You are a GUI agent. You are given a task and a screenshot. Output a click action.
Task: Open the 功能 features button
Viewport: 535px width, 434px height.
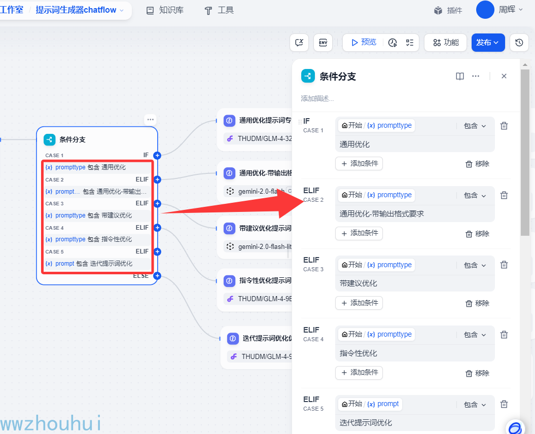(x=446, y=43)
